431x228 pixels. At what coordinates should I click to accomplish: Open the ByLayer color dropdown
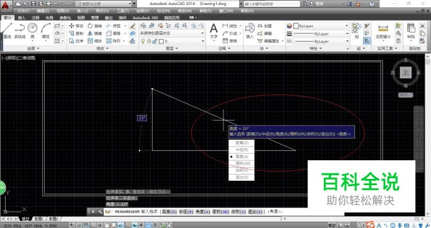pos(321,26)
